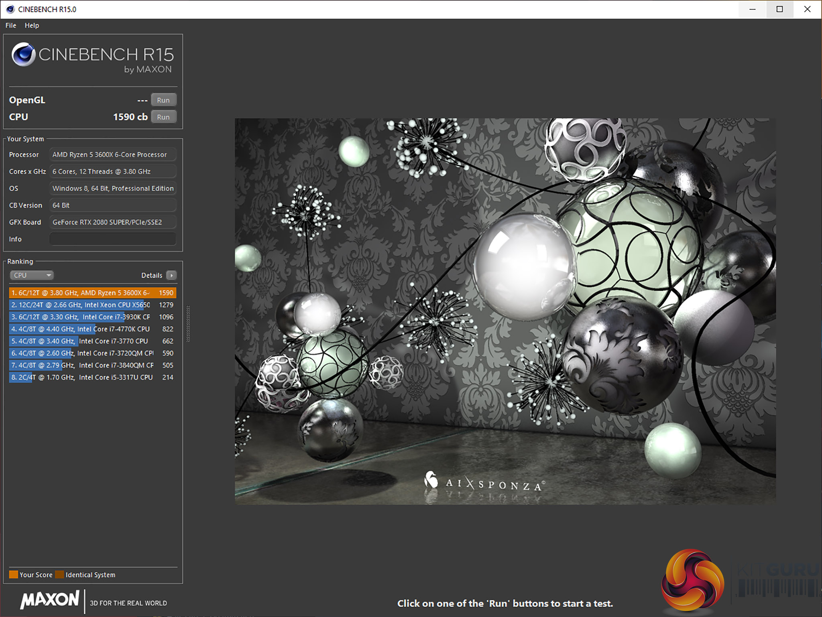Click the KitGuru swirl logo
Screen dimensions: 822x617
tap(692, 579)
